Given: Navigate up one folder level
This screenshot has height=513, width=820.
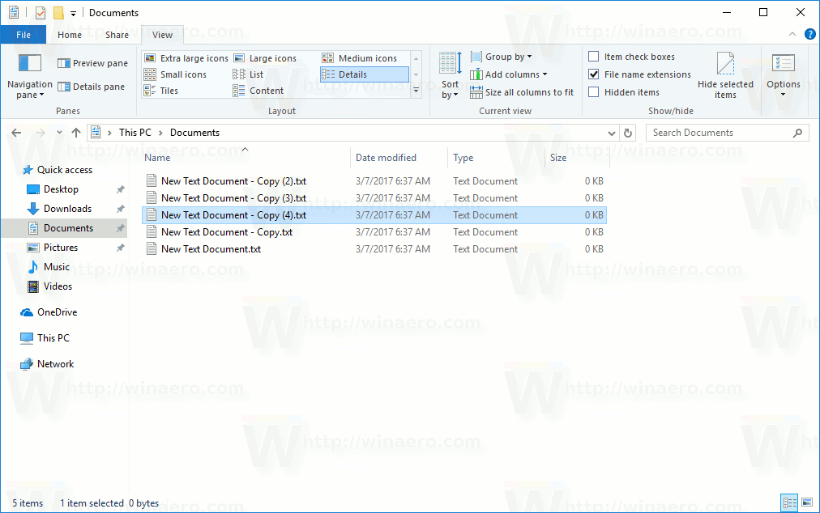Looking at the screenshot, I should coord(75,132).
